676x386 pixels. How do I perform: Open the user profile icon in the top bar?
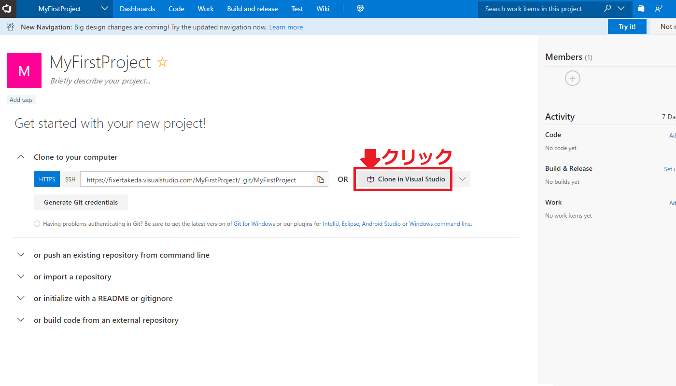tap(659, 9)
